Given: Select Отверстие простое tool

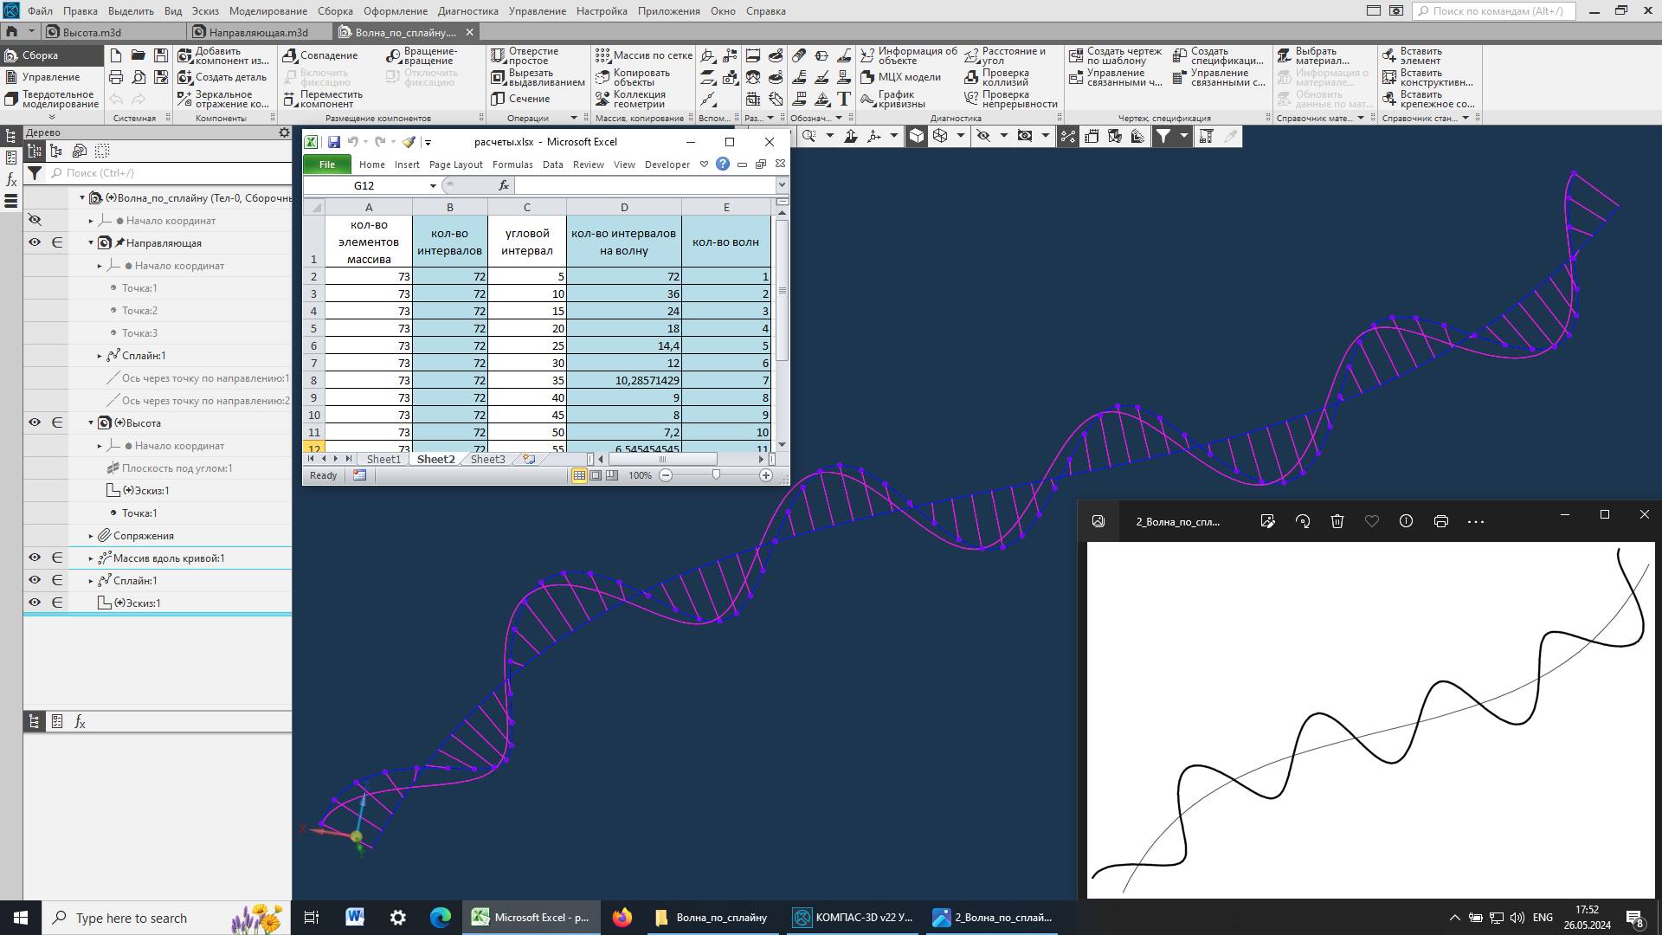Looking at the screenshot, I should click(x=525, y=55).
